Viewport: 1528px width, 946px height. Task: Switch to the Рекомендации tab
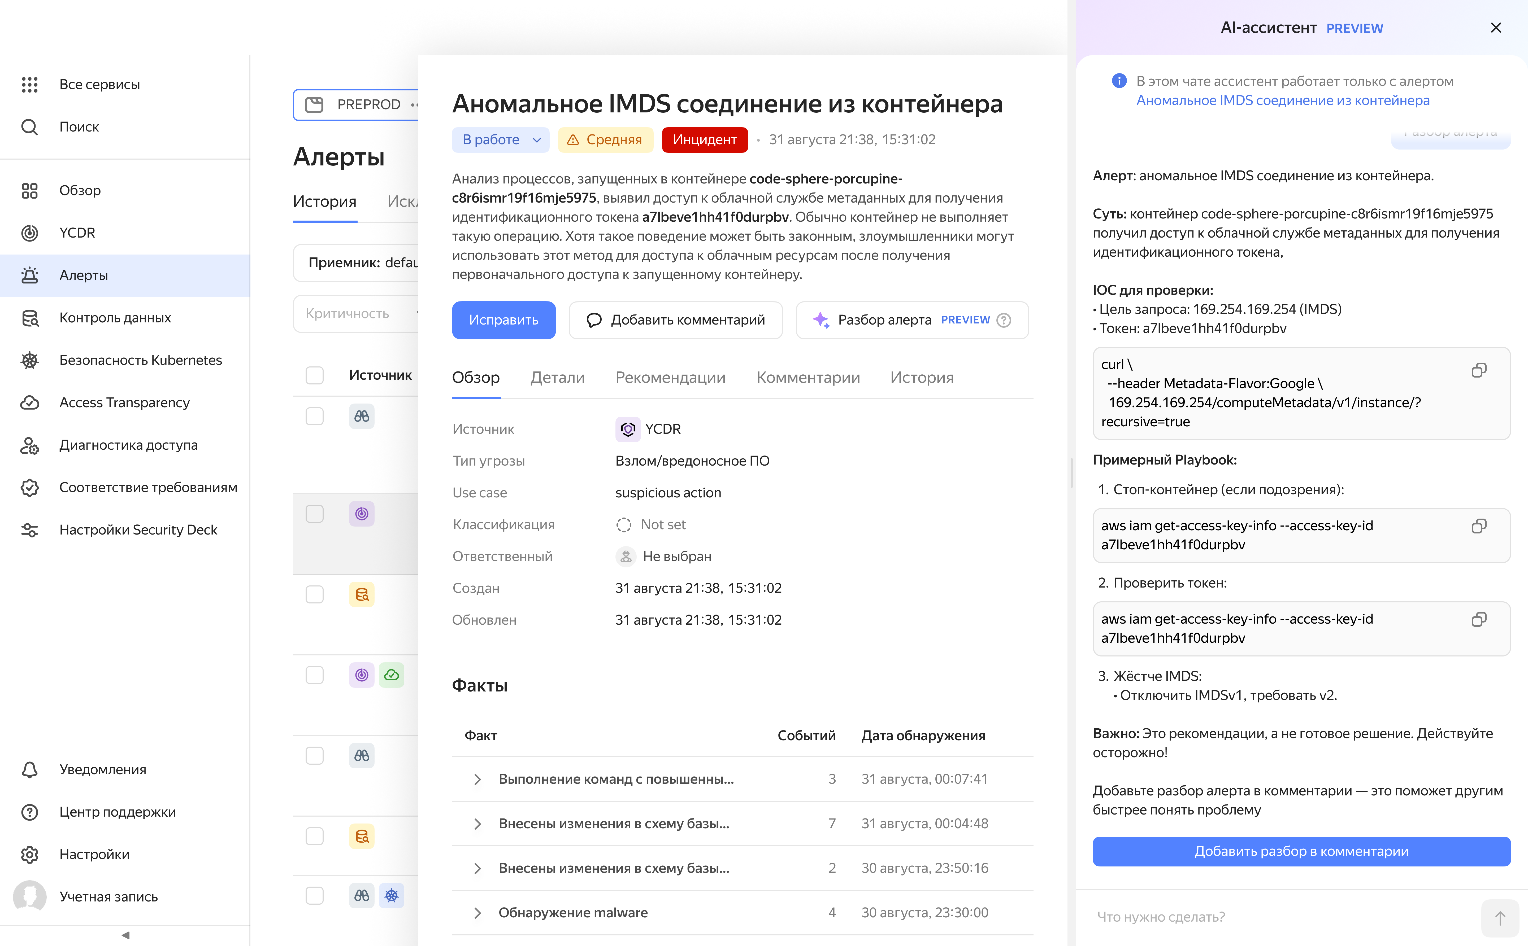click(670, 377)
